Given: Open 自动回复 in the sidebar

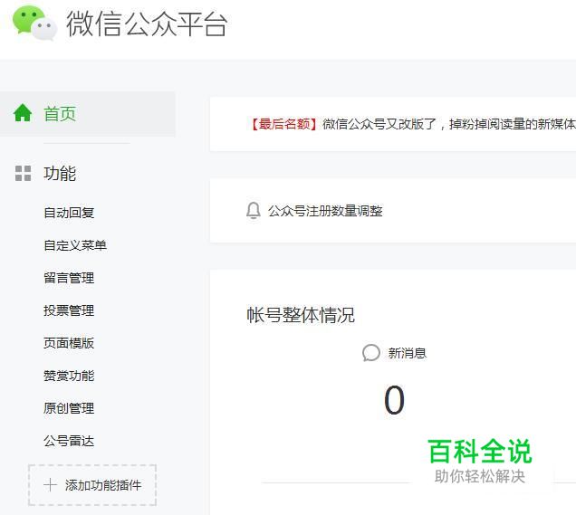Looking at the screenshot, I should click(69, 213).
